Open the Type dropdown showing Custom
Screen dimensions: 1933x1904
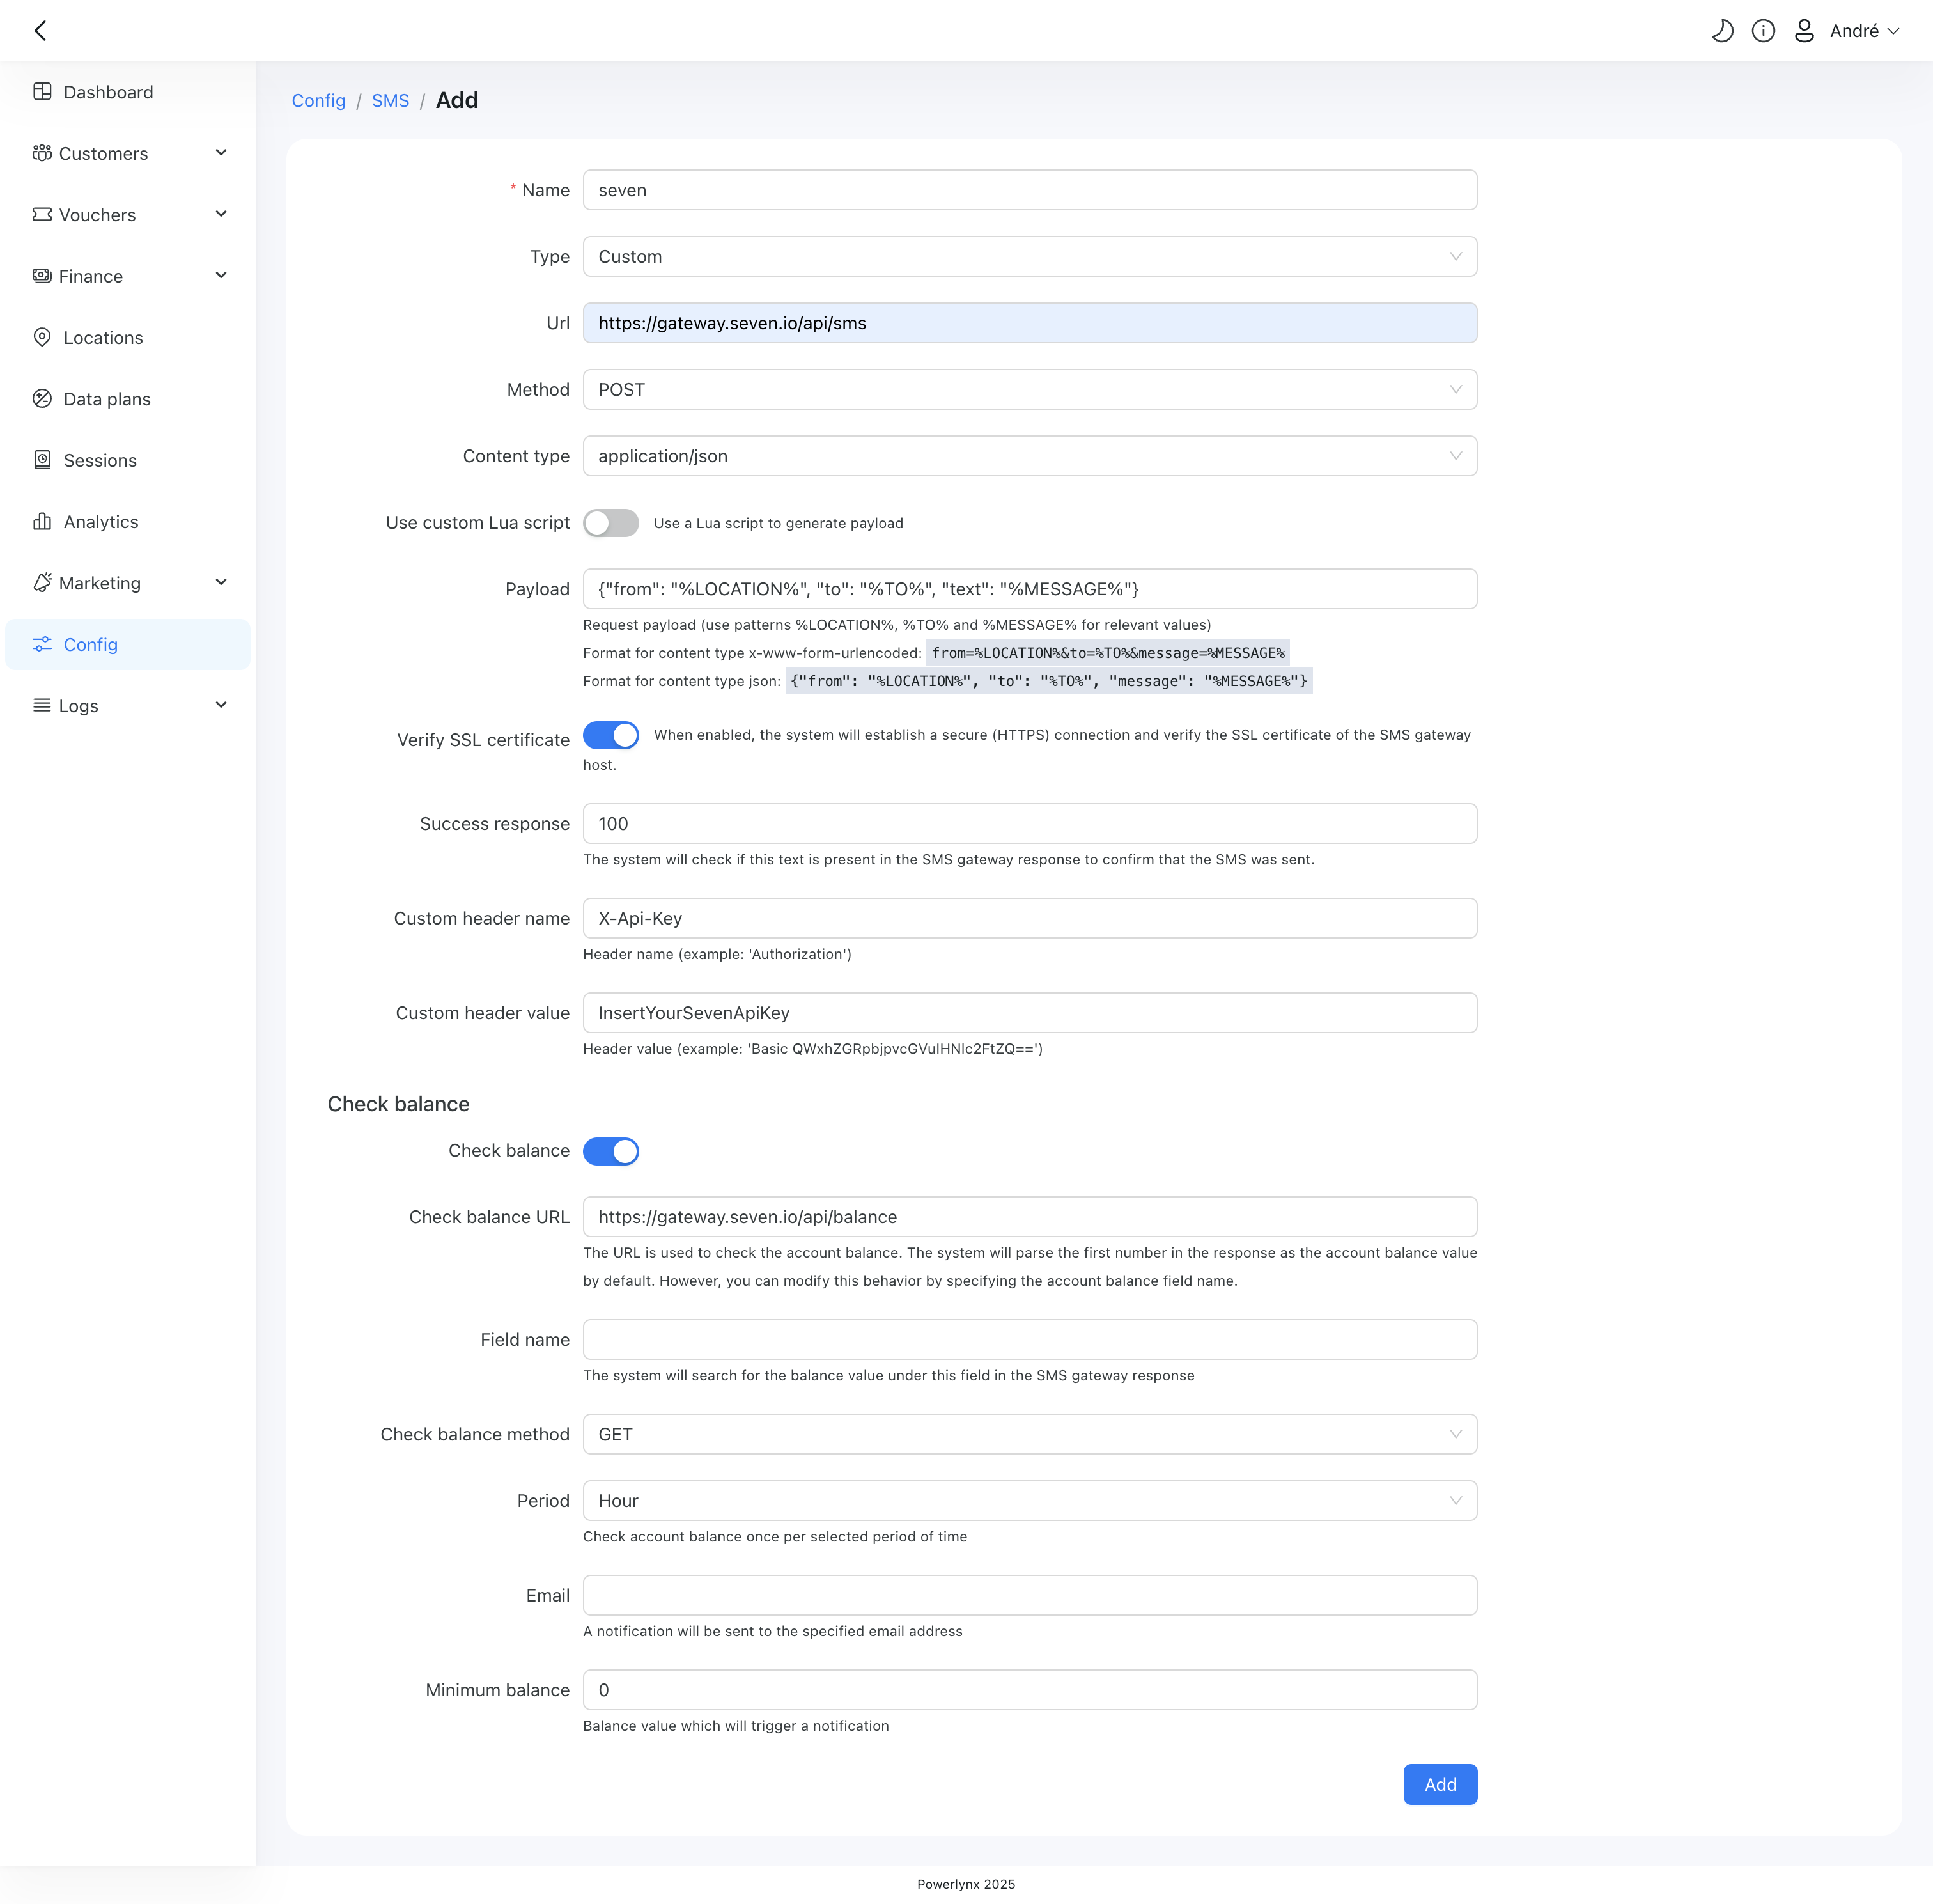pyautogui.click(x=1029, y=257)
